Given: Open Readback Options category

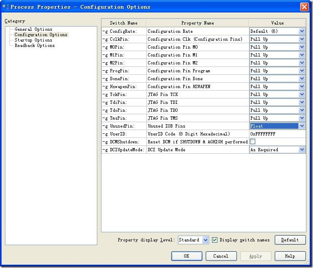Looking at the screenshot, I should [x=35, y=45].
